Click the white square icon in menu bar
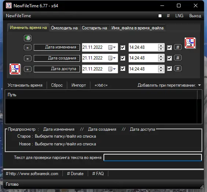The height and width of the screenshot is (192, 207). [x=160, y=16]
